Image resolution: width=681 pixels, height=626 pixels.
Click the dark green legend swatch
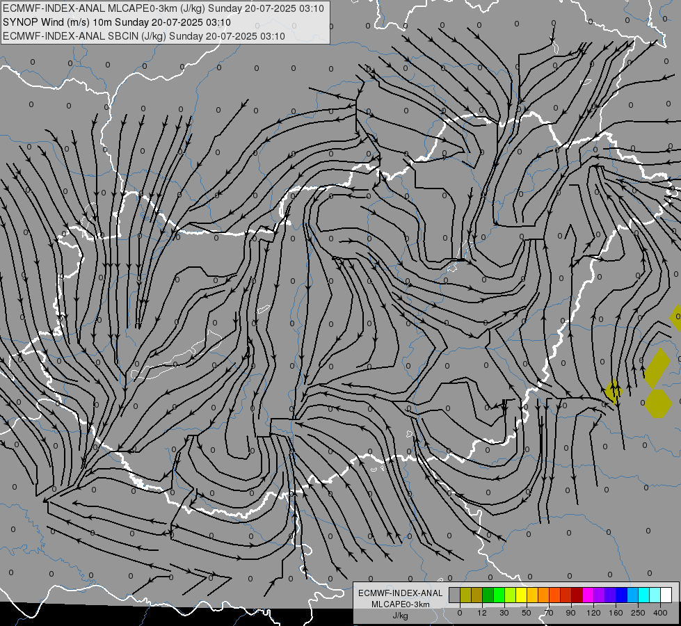click(x=488, y=595)
